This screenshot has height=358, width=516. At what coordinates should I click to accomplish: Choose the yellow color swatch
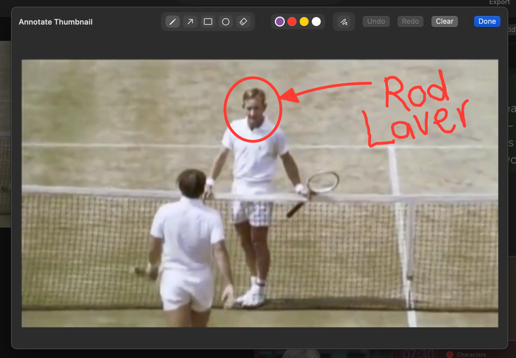point(304,22)
